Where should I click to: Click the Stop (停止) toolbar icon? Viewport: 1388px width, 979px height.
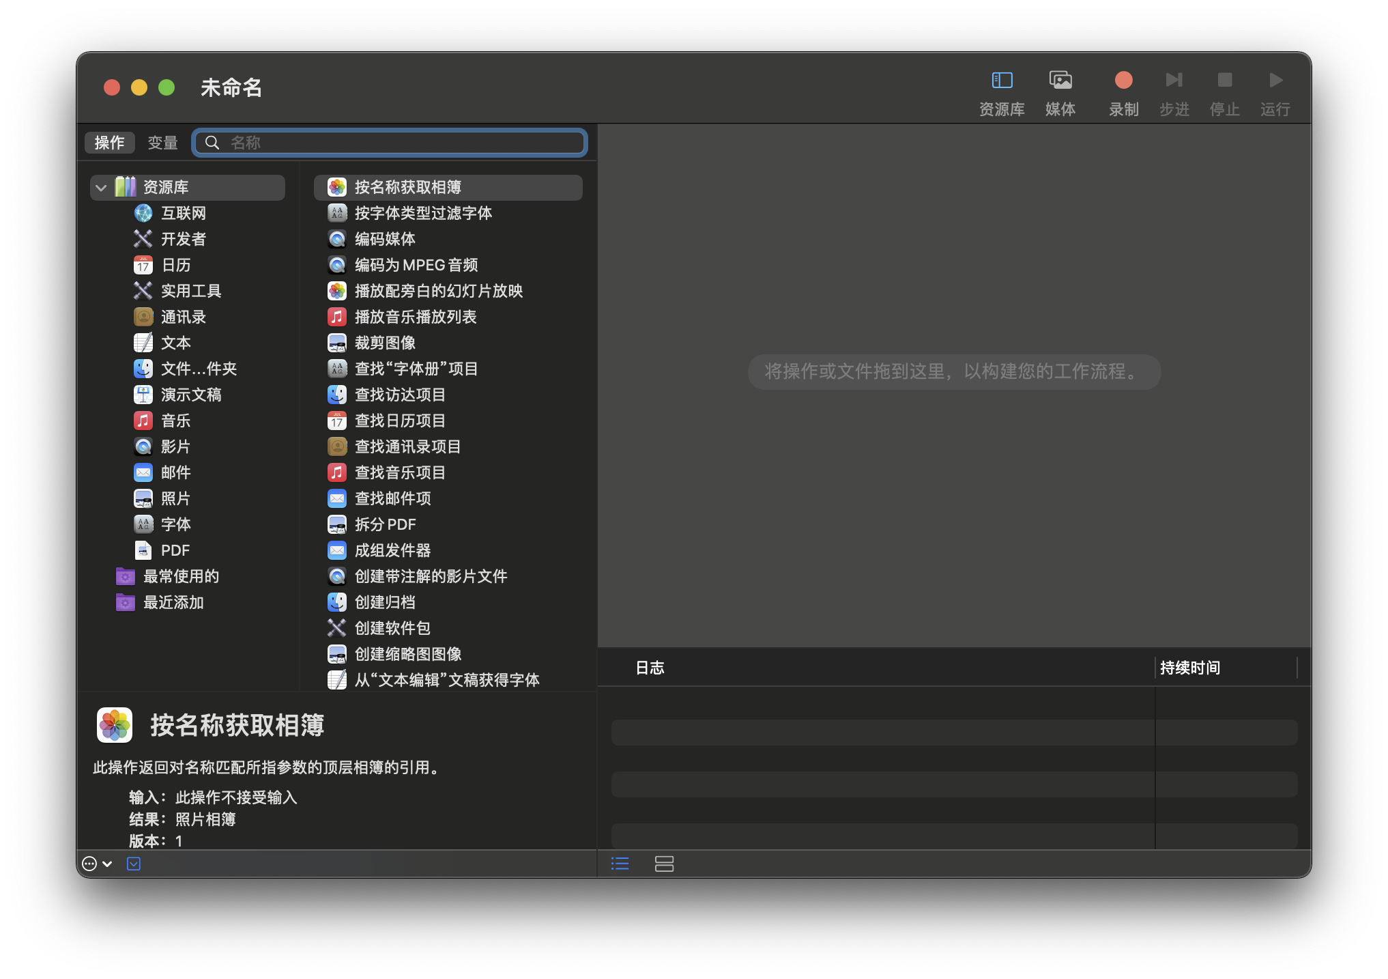click(x=1224, y=81)
